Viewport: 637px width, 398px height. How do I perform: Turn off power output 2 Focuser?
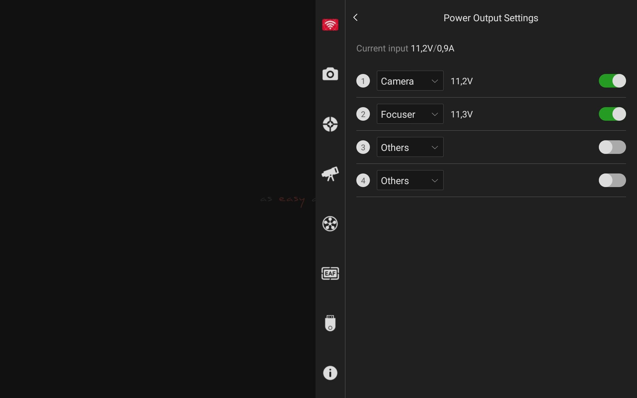(612, 114)
